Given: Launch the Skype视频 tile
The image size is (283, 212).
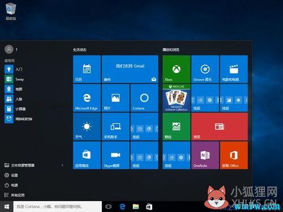Looking at the screenshot, I should tap(115, 155).
